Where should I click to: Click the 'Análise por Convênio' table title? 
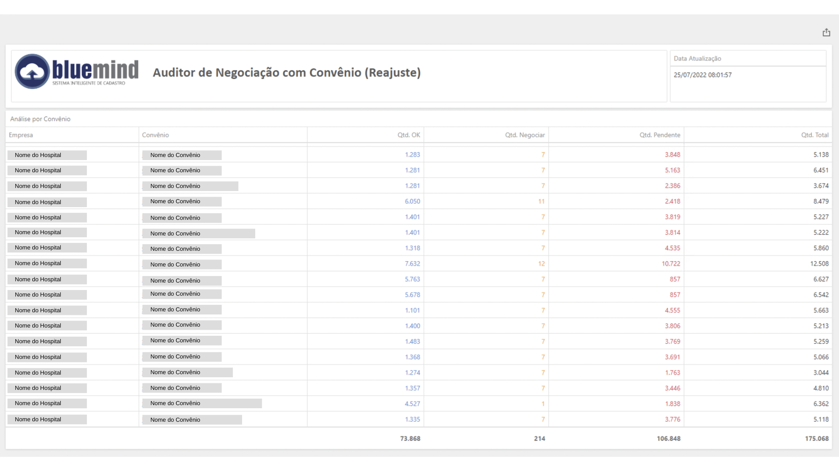pos(40,119)
